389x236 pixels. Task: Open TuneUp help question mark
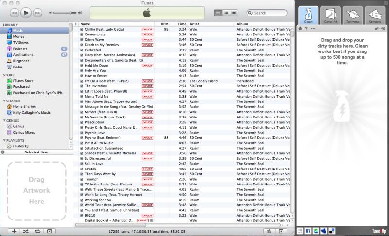tap(306, 29)
